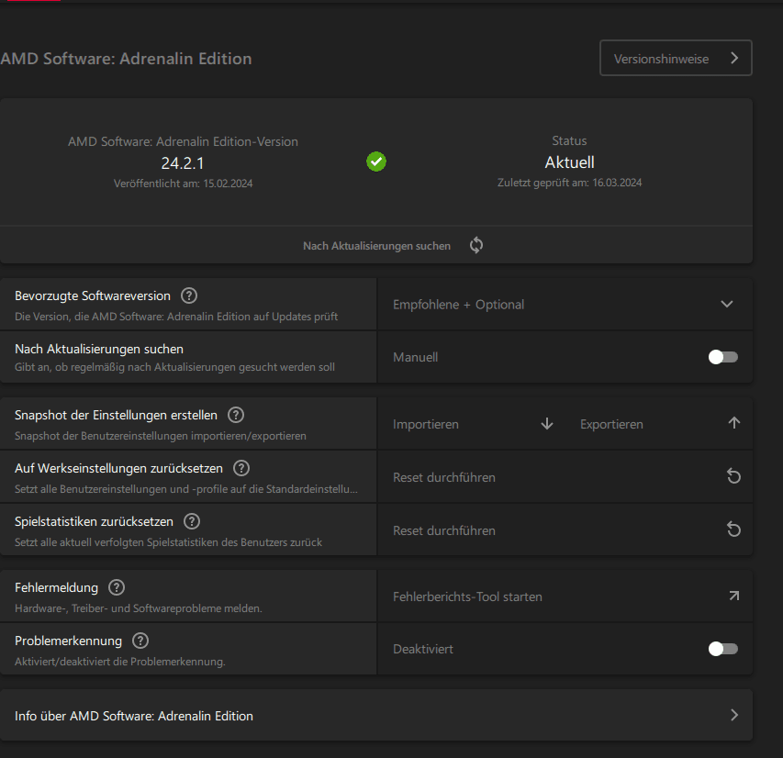The height and width of the screenshot is (758, 783).
Task: Click the Importieren down-arrow icon
Action: [547, 424]
